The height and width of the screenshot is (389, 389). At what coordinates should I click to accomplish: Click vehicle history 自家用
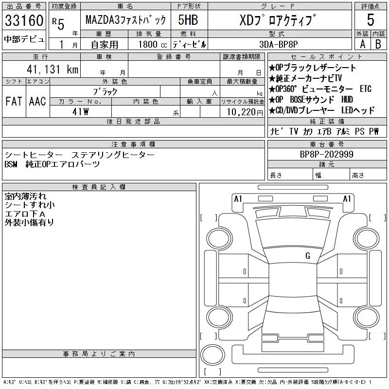coord(105,45)
